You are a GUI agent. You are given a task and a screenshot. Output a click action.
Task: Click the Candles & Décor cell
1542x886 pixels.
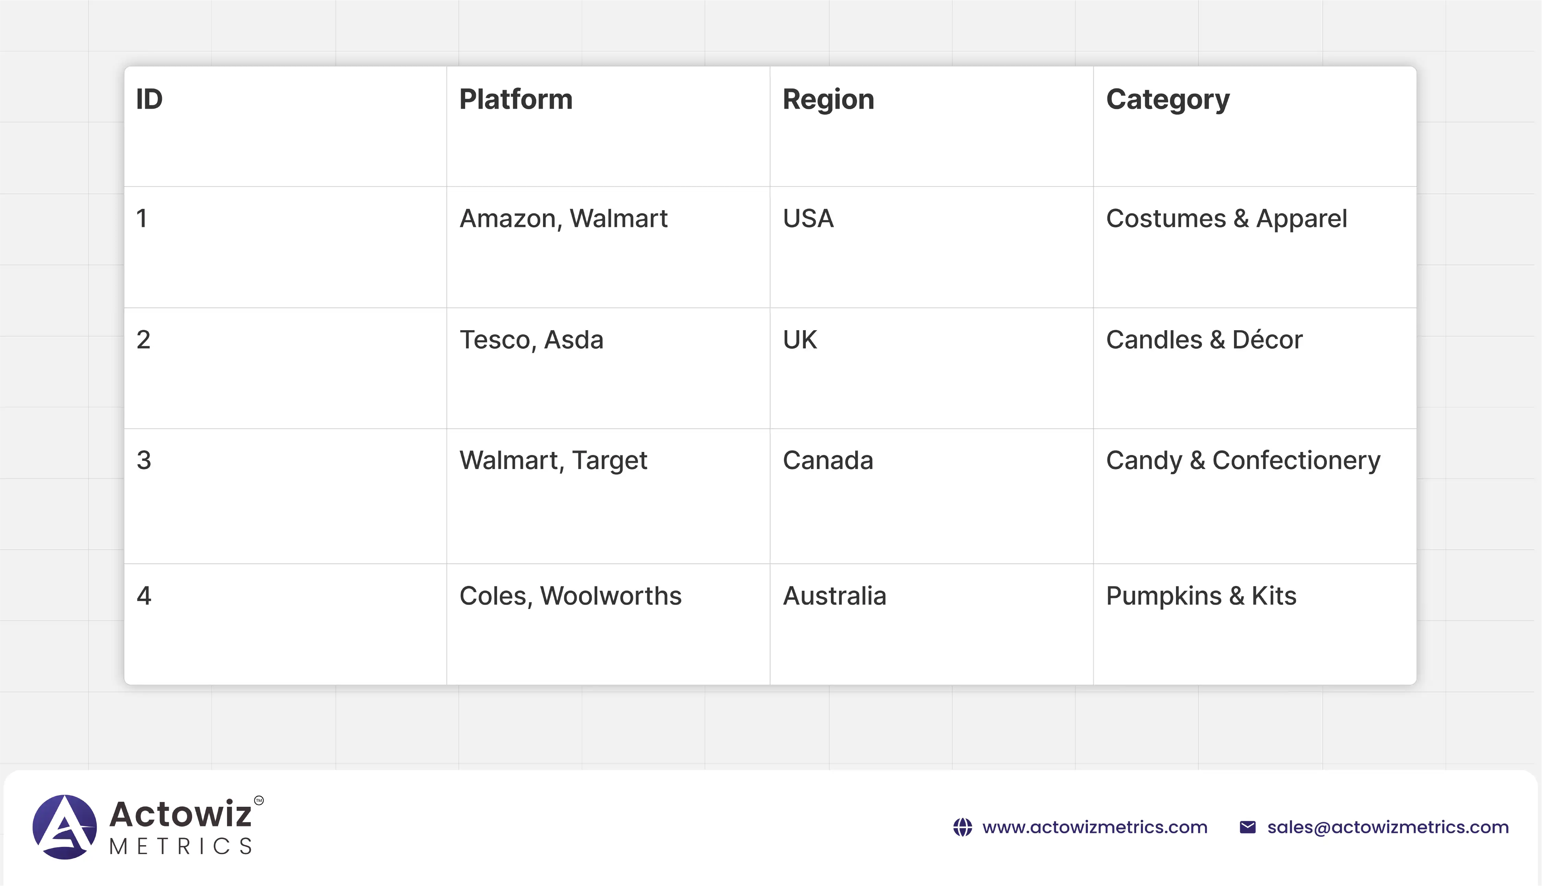click(1203, 339)
